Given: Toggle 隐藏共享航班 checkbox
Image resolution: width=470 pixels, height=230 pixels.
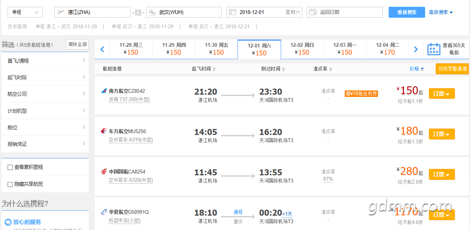Looking at the screenshot, I should pyautogui.click(x=10, y=184).
